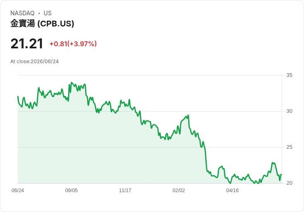304x212 pixels.
Task: Click the 20 y-axis price label
Action: pyautogui.click(x=289, y=183)
